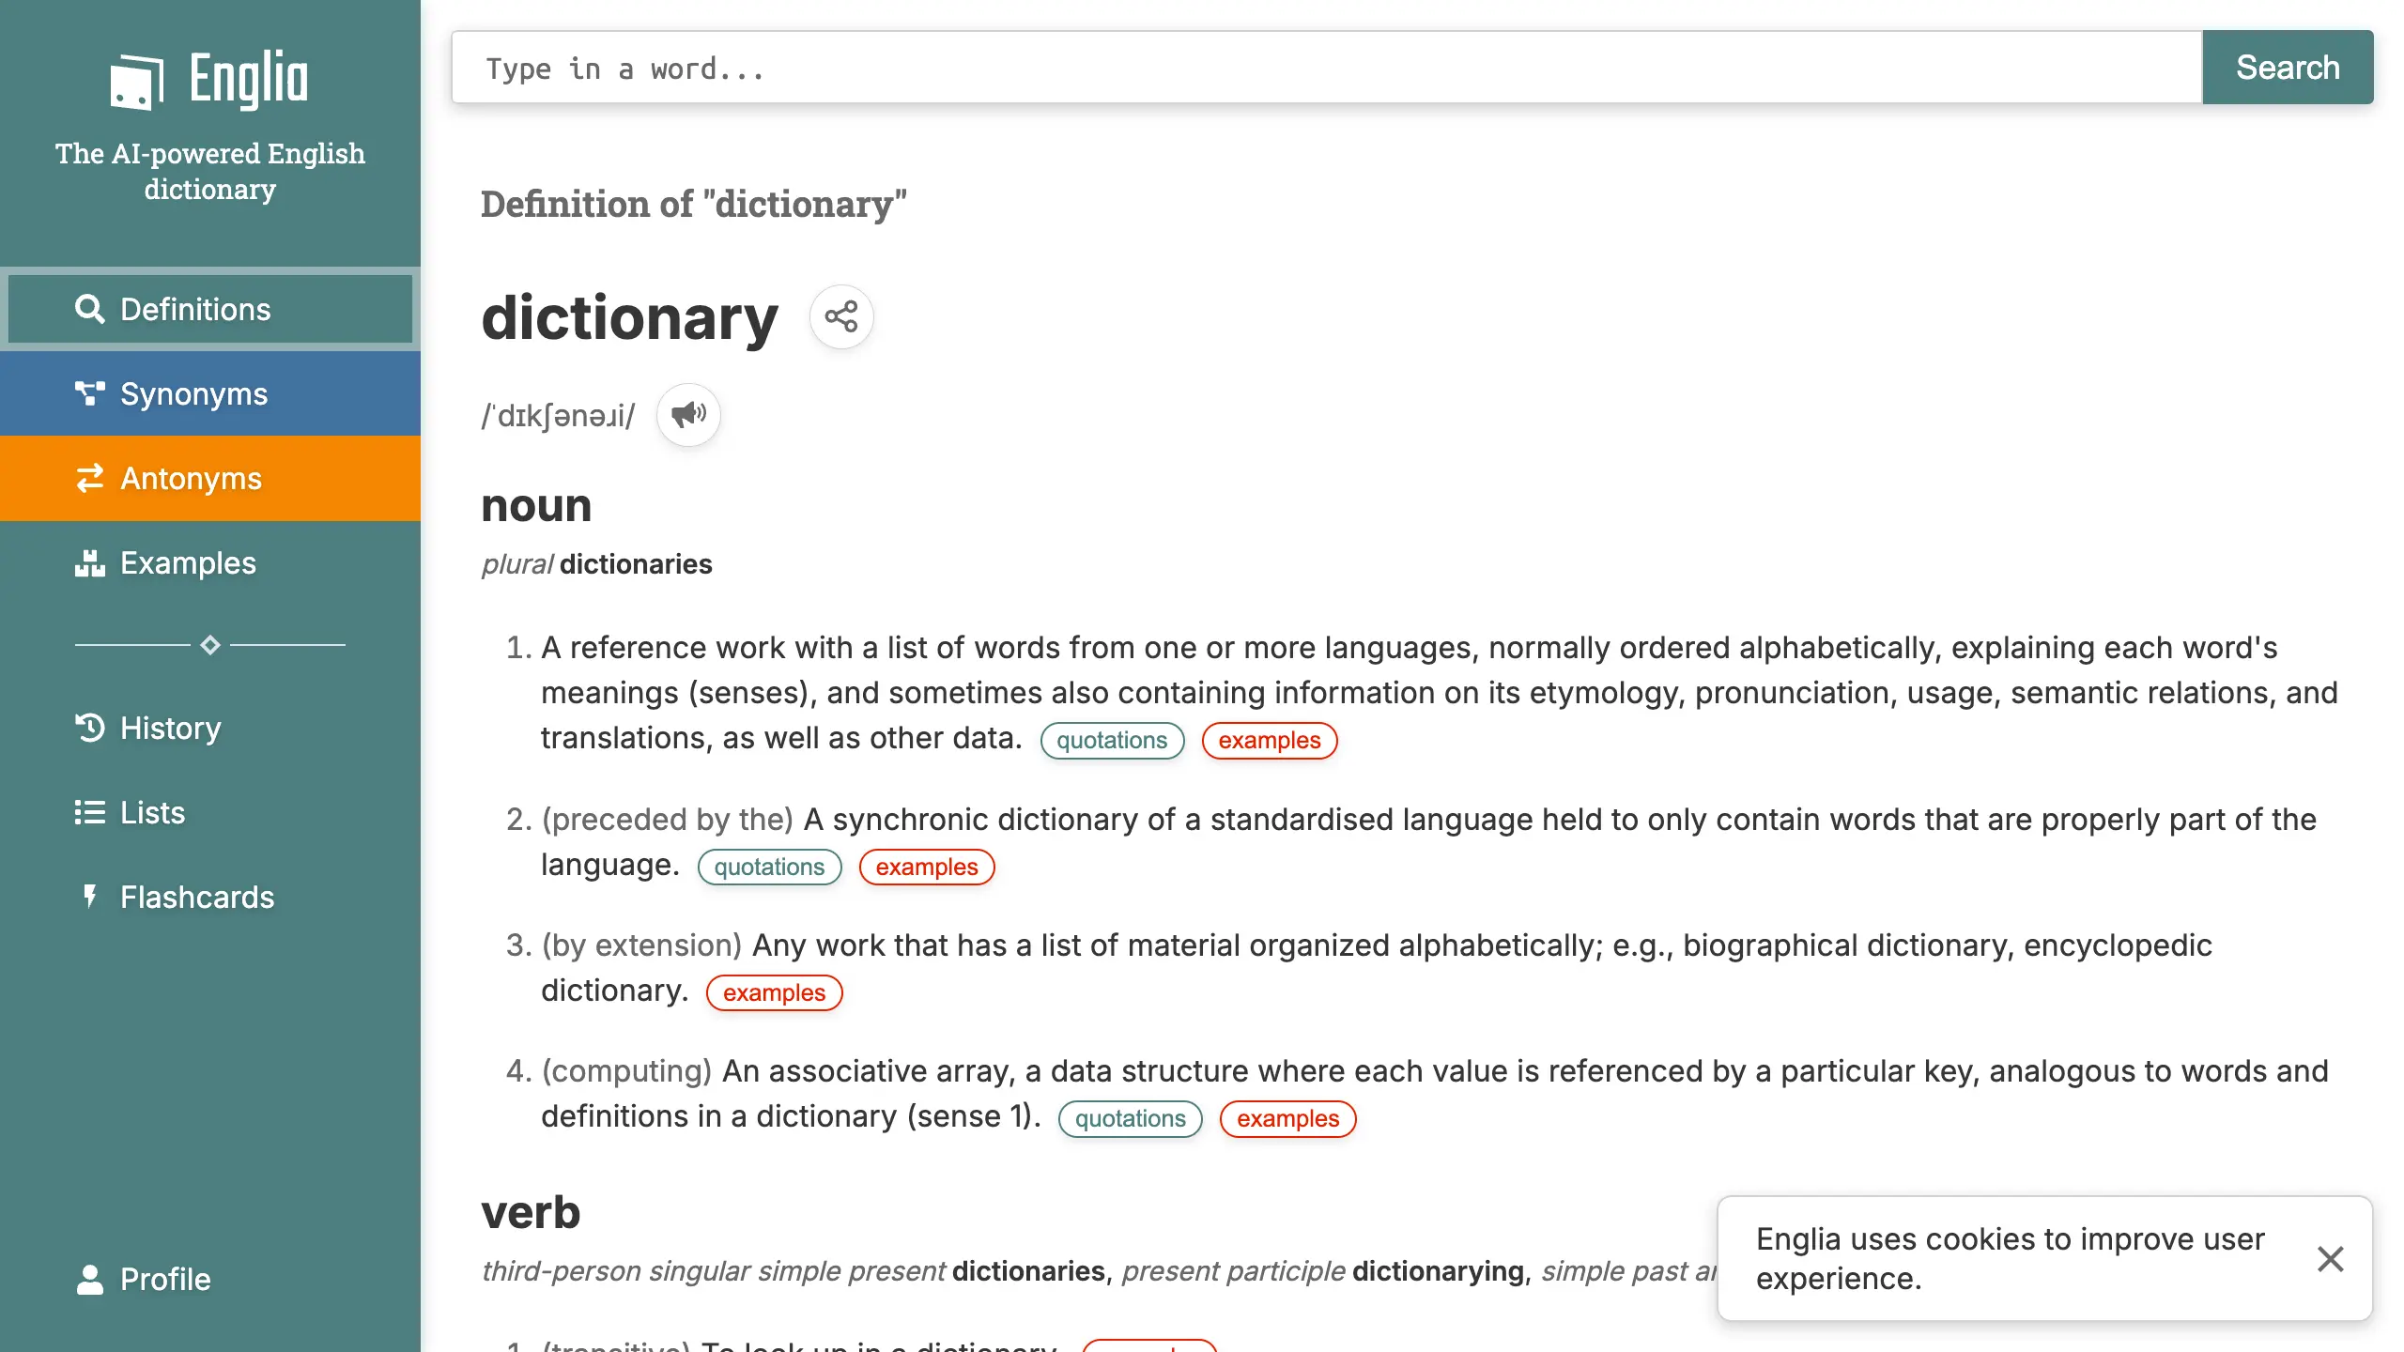Expand quotations for the first noun definition
The height and width of the screenshot is (1352, 2404).
click(x=1112, y=740)
